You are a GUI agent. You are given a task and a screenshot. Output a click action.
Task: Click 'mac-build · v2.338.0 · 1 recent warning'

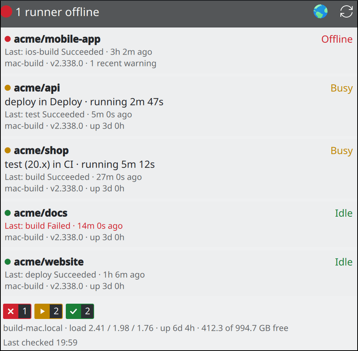click(x=80, y=63)
